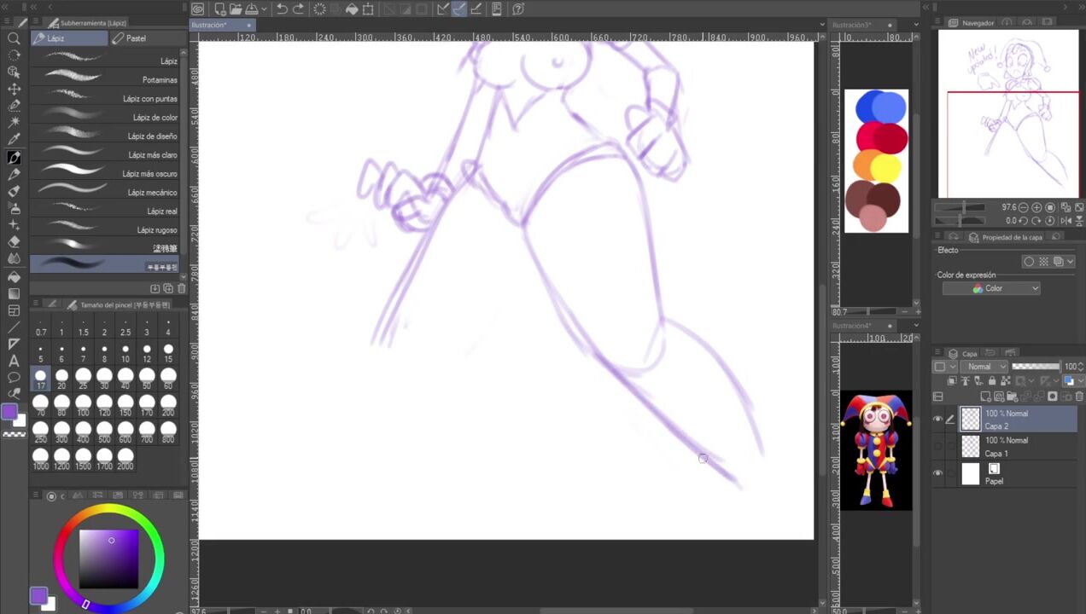Viewport: 1086px width, 614px height.
Task: Hide the Papel layer
Action: [x=937, y=474]
